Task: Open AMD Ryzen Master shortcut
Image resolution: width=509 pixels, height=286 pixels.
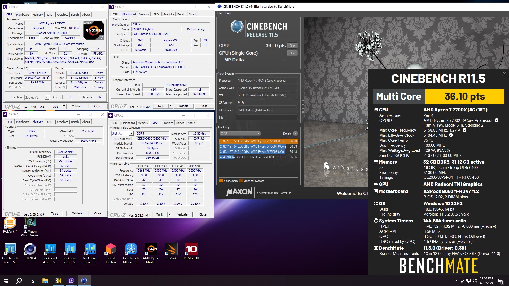Action: [151, 254]
